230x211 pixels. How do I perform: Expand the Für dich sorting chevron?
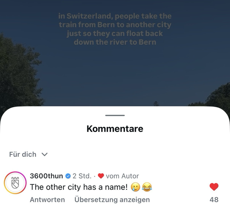tap(45, 154)
